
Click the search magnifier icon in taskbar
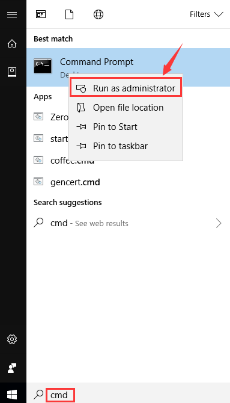pyautogui.click(x=39, y=395)
